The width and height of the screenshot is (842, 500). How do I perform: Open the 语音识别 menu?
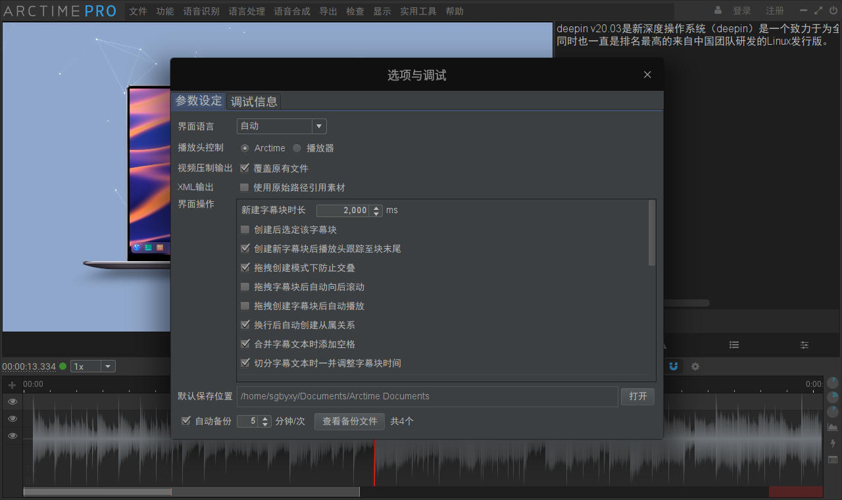pyautogui.click(x=201, y=11)
